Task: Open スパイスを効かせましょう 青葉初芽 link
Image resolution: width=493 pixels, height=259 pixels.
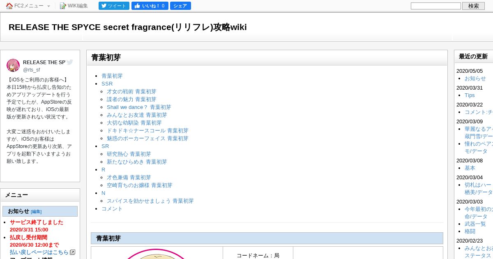Action: [150, 201]
